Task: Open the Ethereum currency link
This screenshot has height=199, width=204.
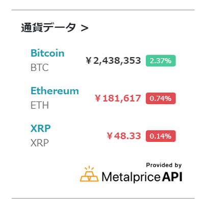Action: click(55, 91)
